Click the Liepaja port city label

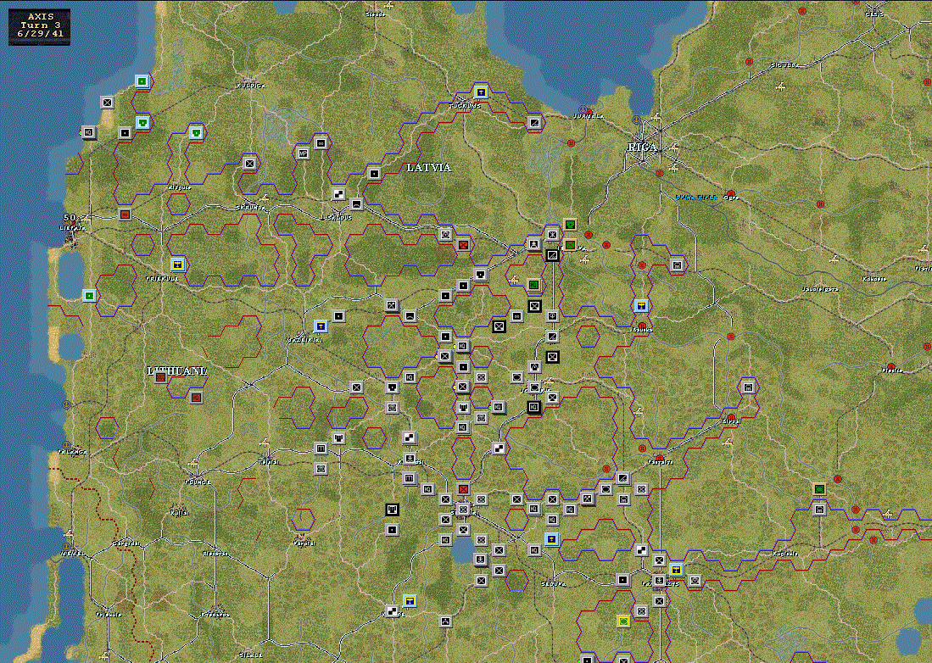(x=73, y=227)
